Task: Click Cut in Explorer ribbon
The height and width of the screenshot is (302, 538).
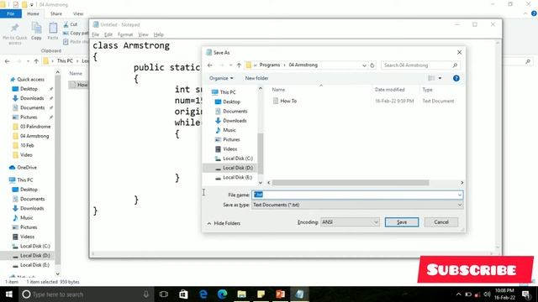Action: click(71, 24)
